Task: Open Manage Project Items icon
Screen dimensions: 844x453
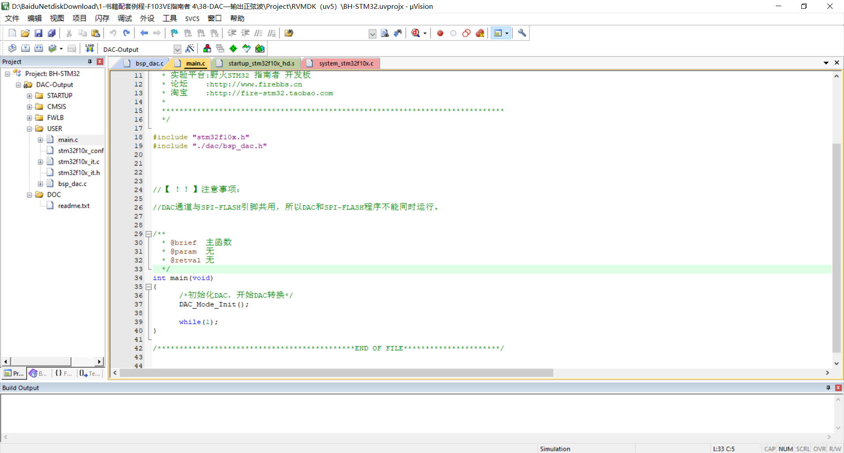Action: coord(207,48)
